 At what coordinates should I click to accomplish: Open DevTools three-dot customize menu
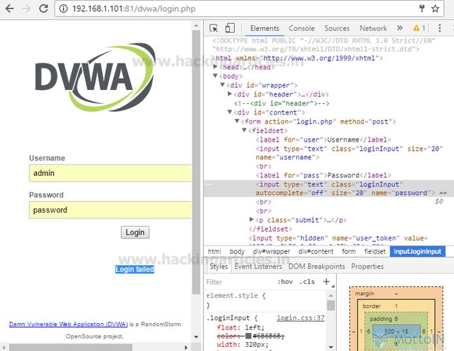click(439, 28)
